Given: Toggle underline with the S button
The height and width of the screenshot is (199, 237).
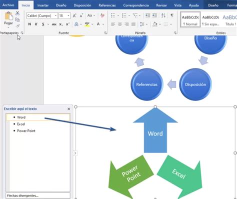Looking at the screenshot, I should click(x=43, y=24).
